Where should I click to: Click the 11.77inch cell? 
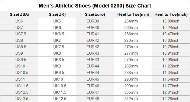click(x=171, y=86)
